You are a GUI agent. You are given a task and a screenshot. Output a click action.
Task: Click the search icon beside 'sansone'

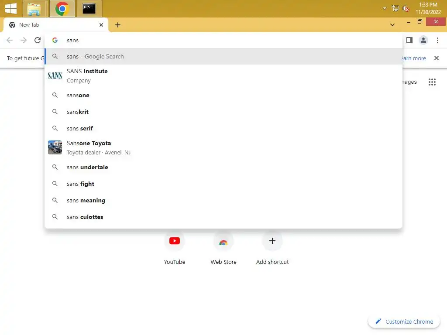coord(55,95)
